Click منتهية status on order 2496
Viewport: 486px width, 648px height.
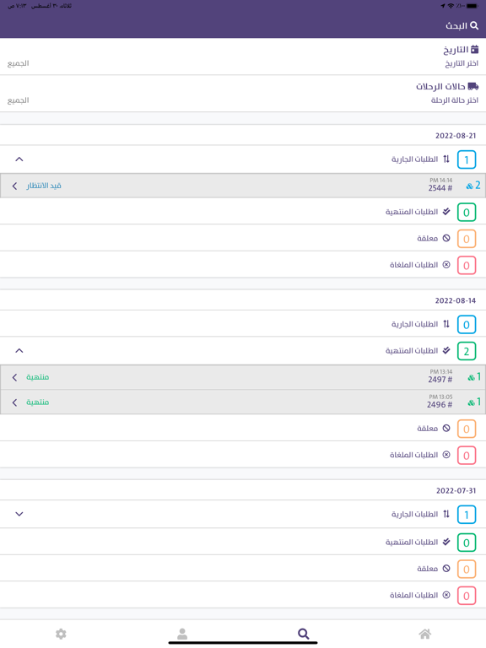pos(38,402)
